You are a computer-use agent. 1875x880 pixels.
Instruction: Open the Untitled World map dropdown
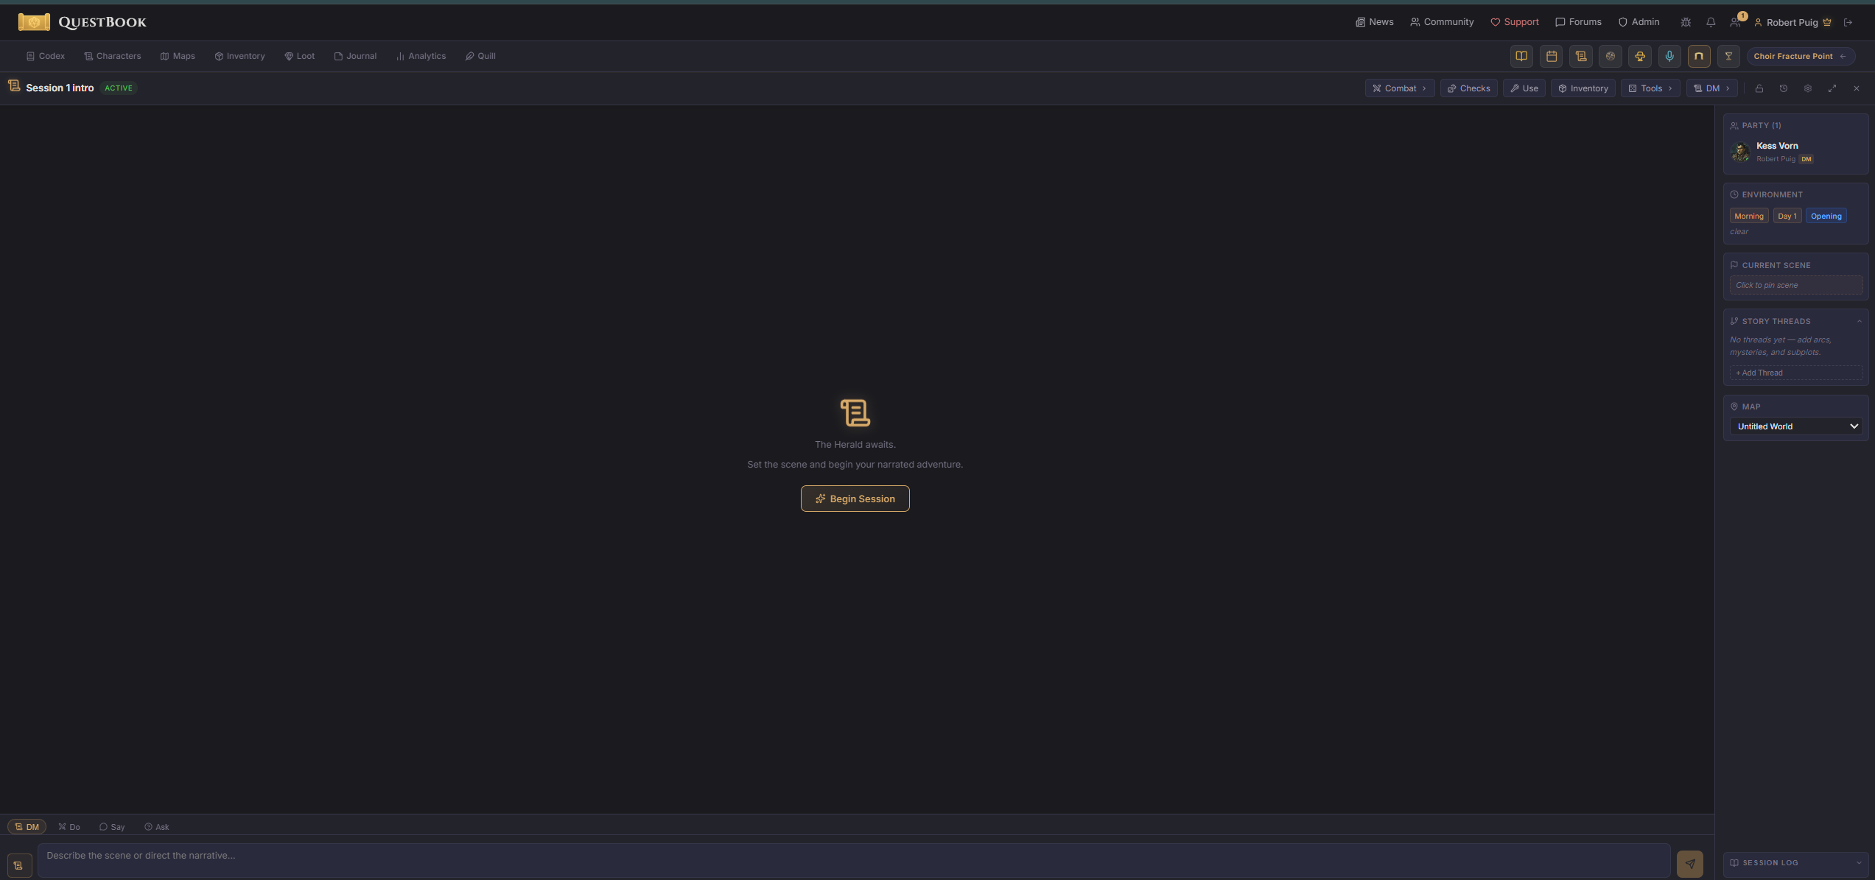1795,426
